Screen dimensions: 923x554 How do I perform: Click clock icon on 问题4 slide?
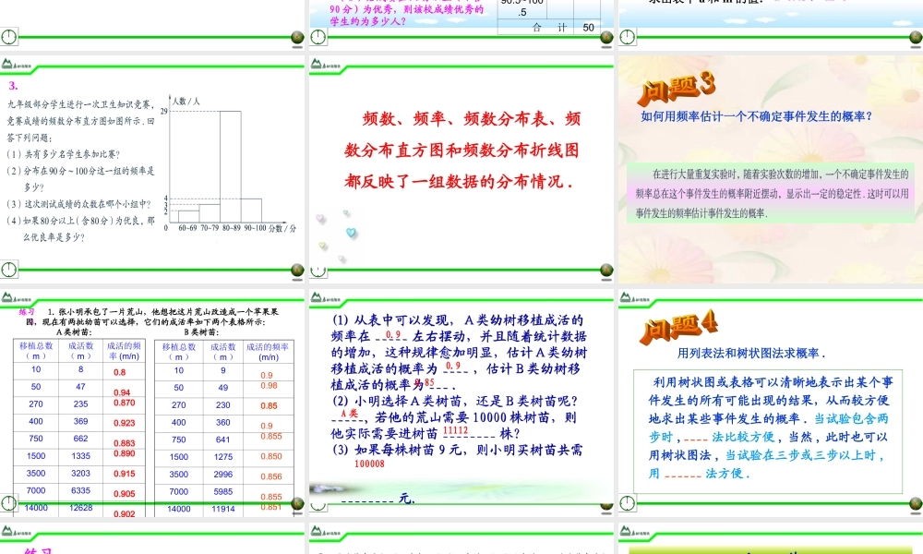click(628, 503)
